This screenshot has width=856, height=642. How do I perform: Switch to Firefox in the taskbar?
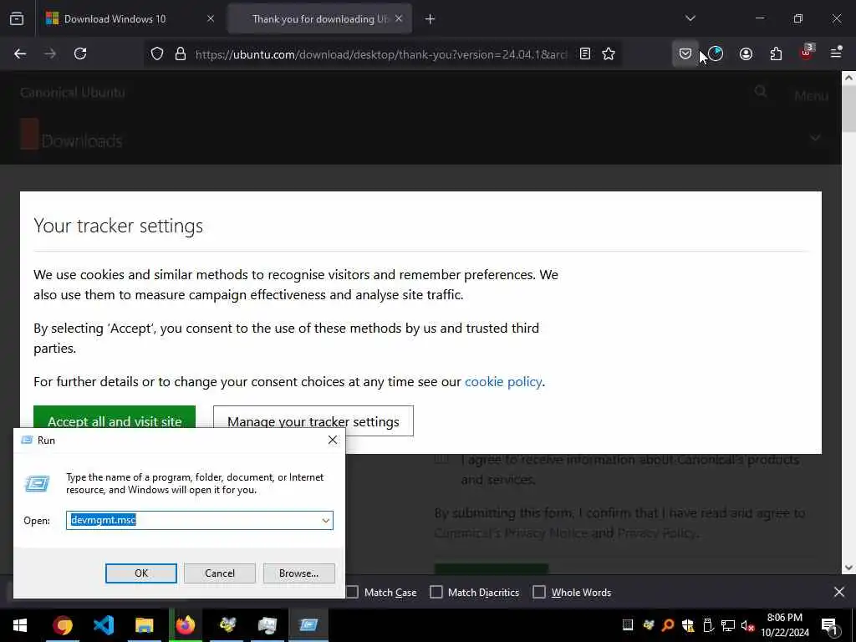pyautogui.click(x=186, y=625)
